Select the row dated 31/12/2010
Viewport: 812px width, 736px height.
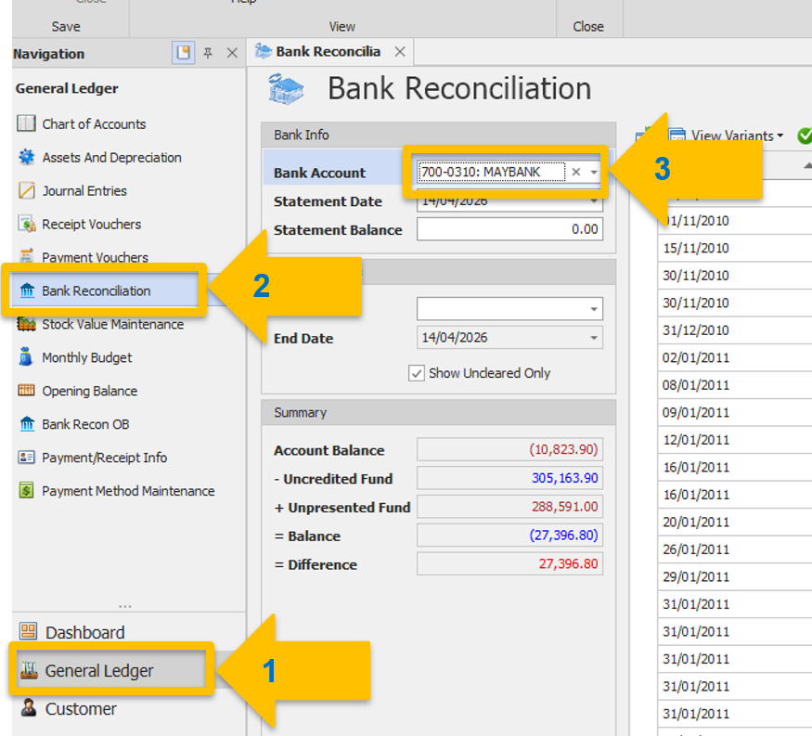[734, 330]
